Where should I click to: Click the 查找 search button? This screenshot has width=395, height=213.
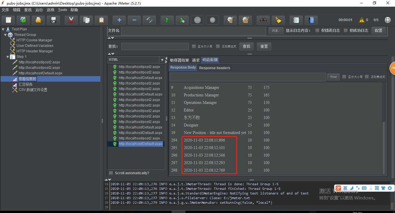[247, 46]
